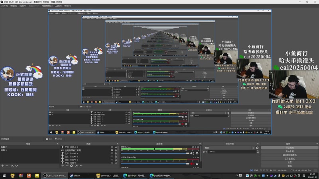This screenshot has width=319, height=179.
Task: Remove selected source with minus icon
Action: coord(67,166)
